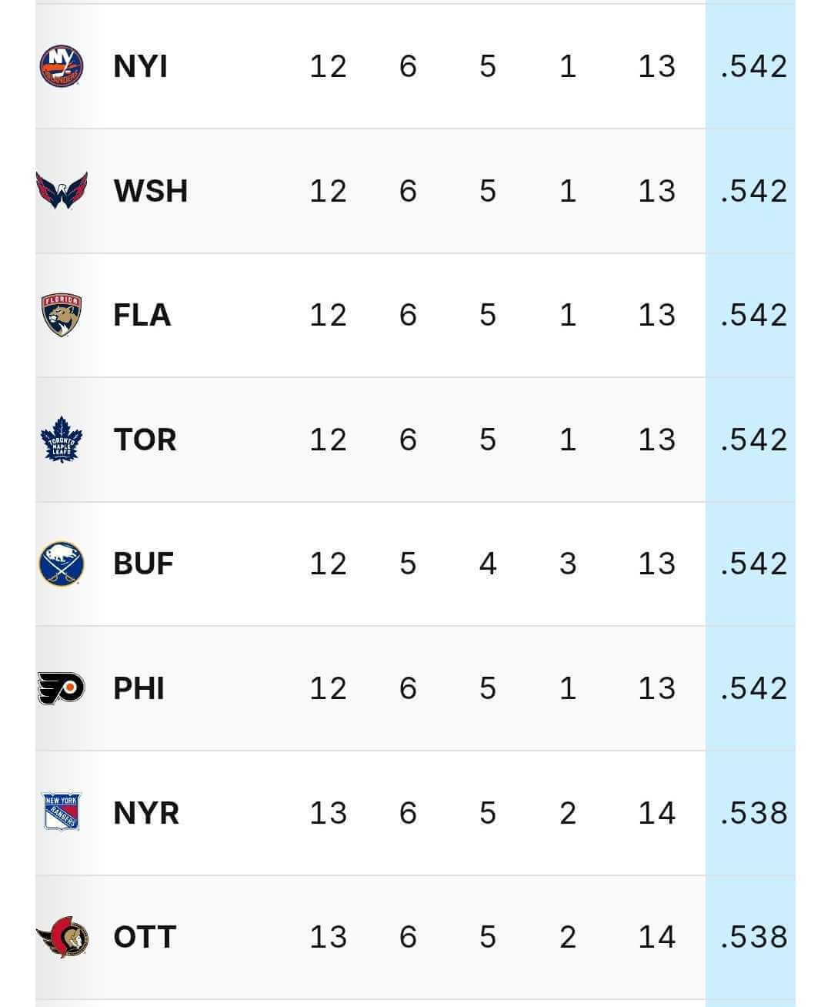Image resolution: width=831 pixels, height=1007 pixels.
Task: Select Buffalo's overtime losses value 3
Action: click(567, 564)
